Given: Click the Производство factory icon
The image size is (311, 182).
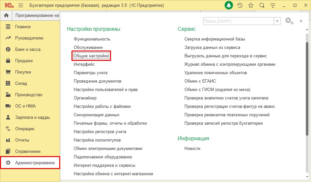Looking at the screenshot, I should pos(8,95).
